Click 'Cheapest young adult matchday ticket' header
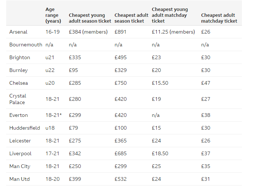Viewport: 254px width, 187px height. click(170, 15)
